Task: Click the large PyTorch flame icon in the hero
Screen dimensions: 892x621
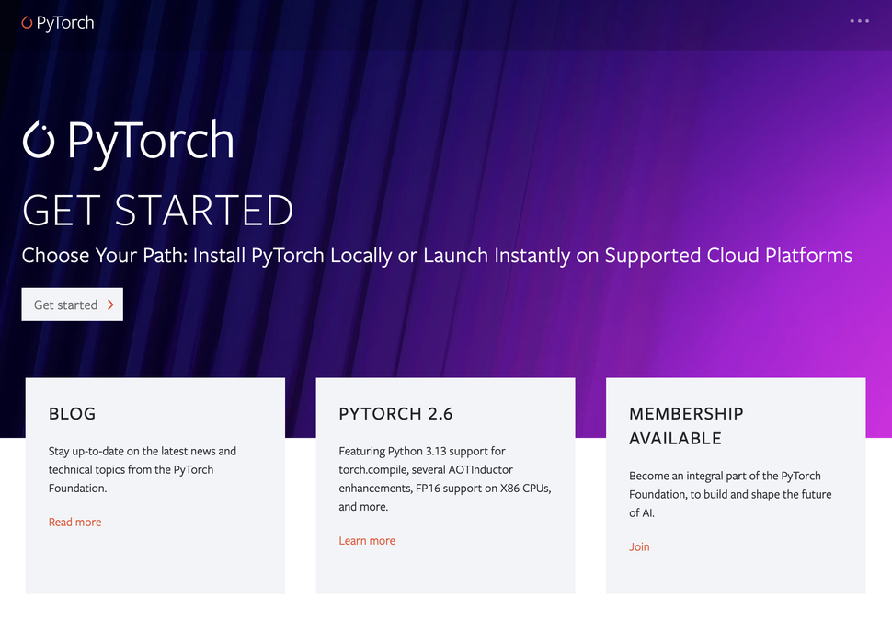Action: [38, 140]
